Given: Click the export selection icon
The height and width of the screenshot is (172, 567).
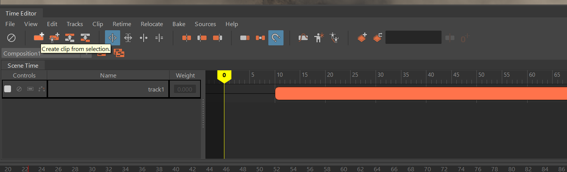Looking at the screenshot, I should tap(85, 38).
